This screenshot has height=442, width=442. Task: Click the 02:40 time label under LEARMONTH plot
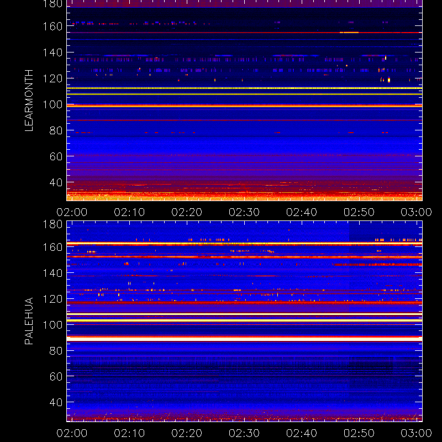[x=302, y=212]
